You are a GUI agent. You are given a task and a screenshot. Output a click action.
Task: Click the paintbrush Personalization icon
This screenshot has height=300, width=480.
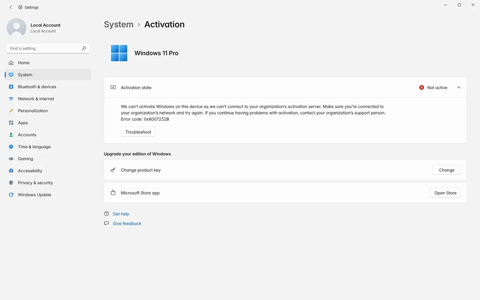11,111
